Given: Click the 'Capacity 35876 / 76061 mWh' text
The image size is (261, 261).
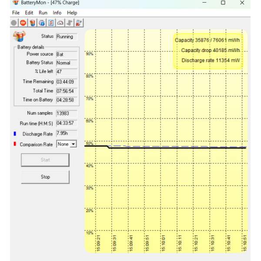Looking at the screenshot, I should pos(207,40).
